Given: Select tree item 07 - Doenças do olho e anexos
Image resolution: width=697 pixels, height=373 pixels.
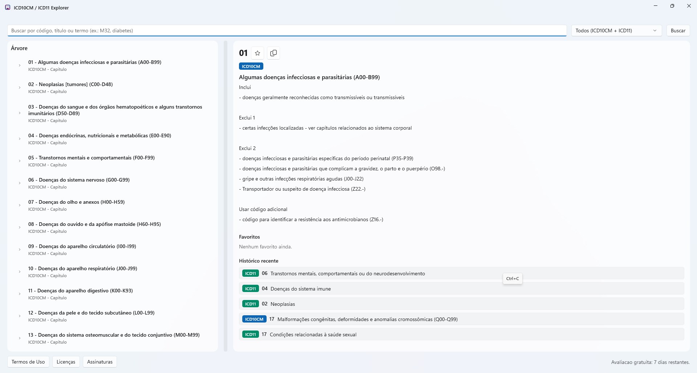Looking at the screenshot, I should coord(113,205).
